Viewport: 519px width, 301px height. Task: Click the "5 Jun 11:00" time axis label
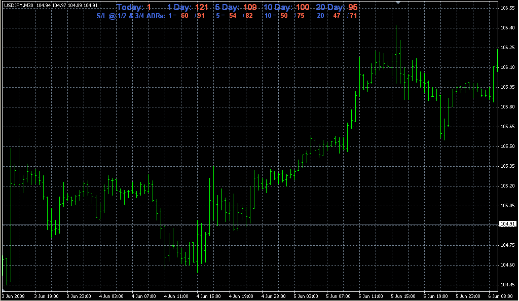point(370,296)
